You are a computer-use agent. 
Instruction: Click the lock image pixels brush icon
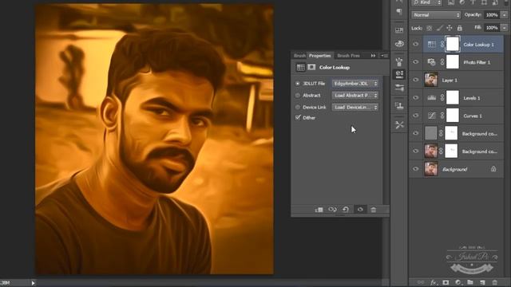pos(439,29)
